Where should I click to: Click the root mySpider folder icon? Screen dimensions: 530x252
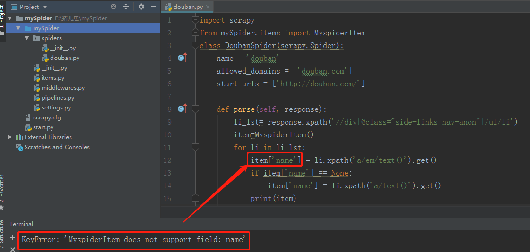19,18
